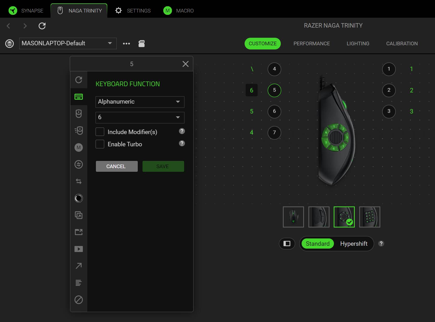Switch to Hypershift mode
Viewport: 435px width, 322px height.
coord(354,244)
